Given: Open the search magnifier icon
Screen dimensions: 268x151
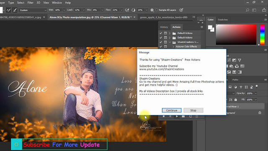Looking at the screenshot, I should click(247, 10).
